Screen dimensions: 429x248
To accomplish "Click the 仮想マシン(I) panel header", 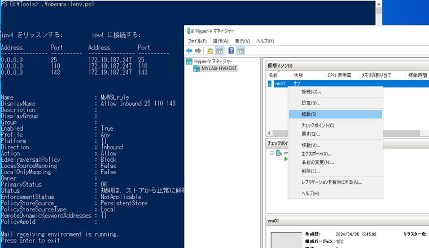I will [348, 65].
